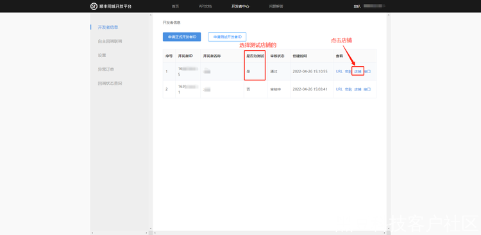
Task: Open the 店铺 link in row 2
Action: (358, 89)
